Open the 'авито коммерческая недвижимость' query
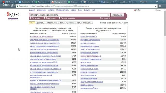This screenshot has height=93, width=166. click(44, 49)
